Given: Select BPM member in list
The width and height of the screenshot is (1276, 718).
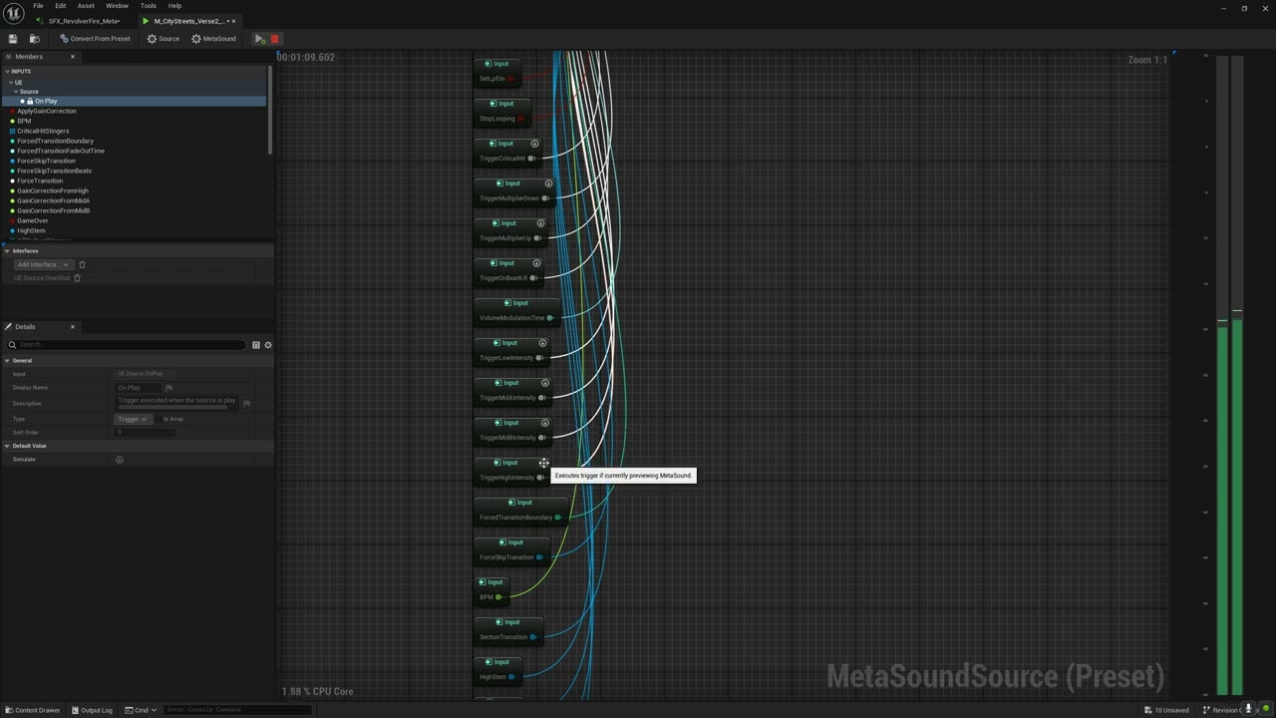Looking at the screenshot, I should coord(24,121).
